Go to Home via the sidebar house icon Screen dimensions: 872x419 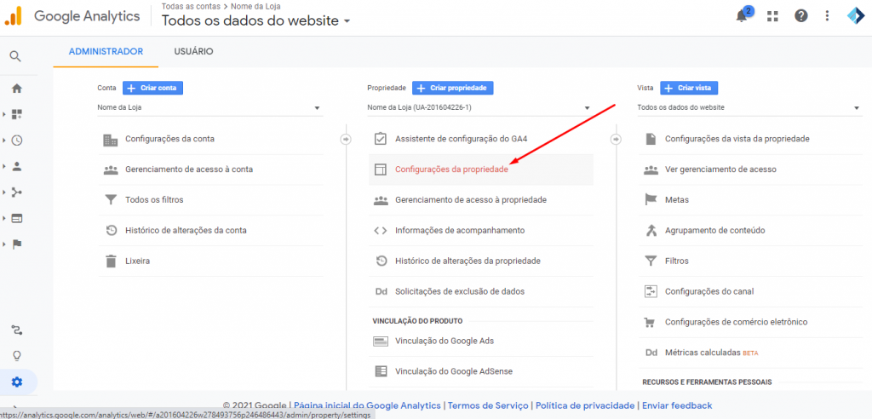tap(17, 88)
